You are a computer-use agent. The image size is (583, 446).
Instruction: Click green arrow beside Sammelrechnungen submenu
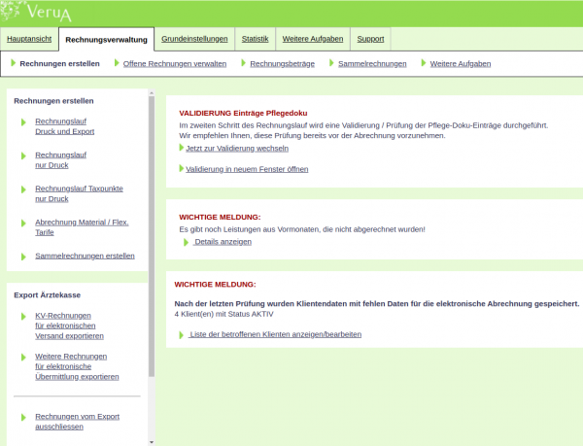coord(331,63)
